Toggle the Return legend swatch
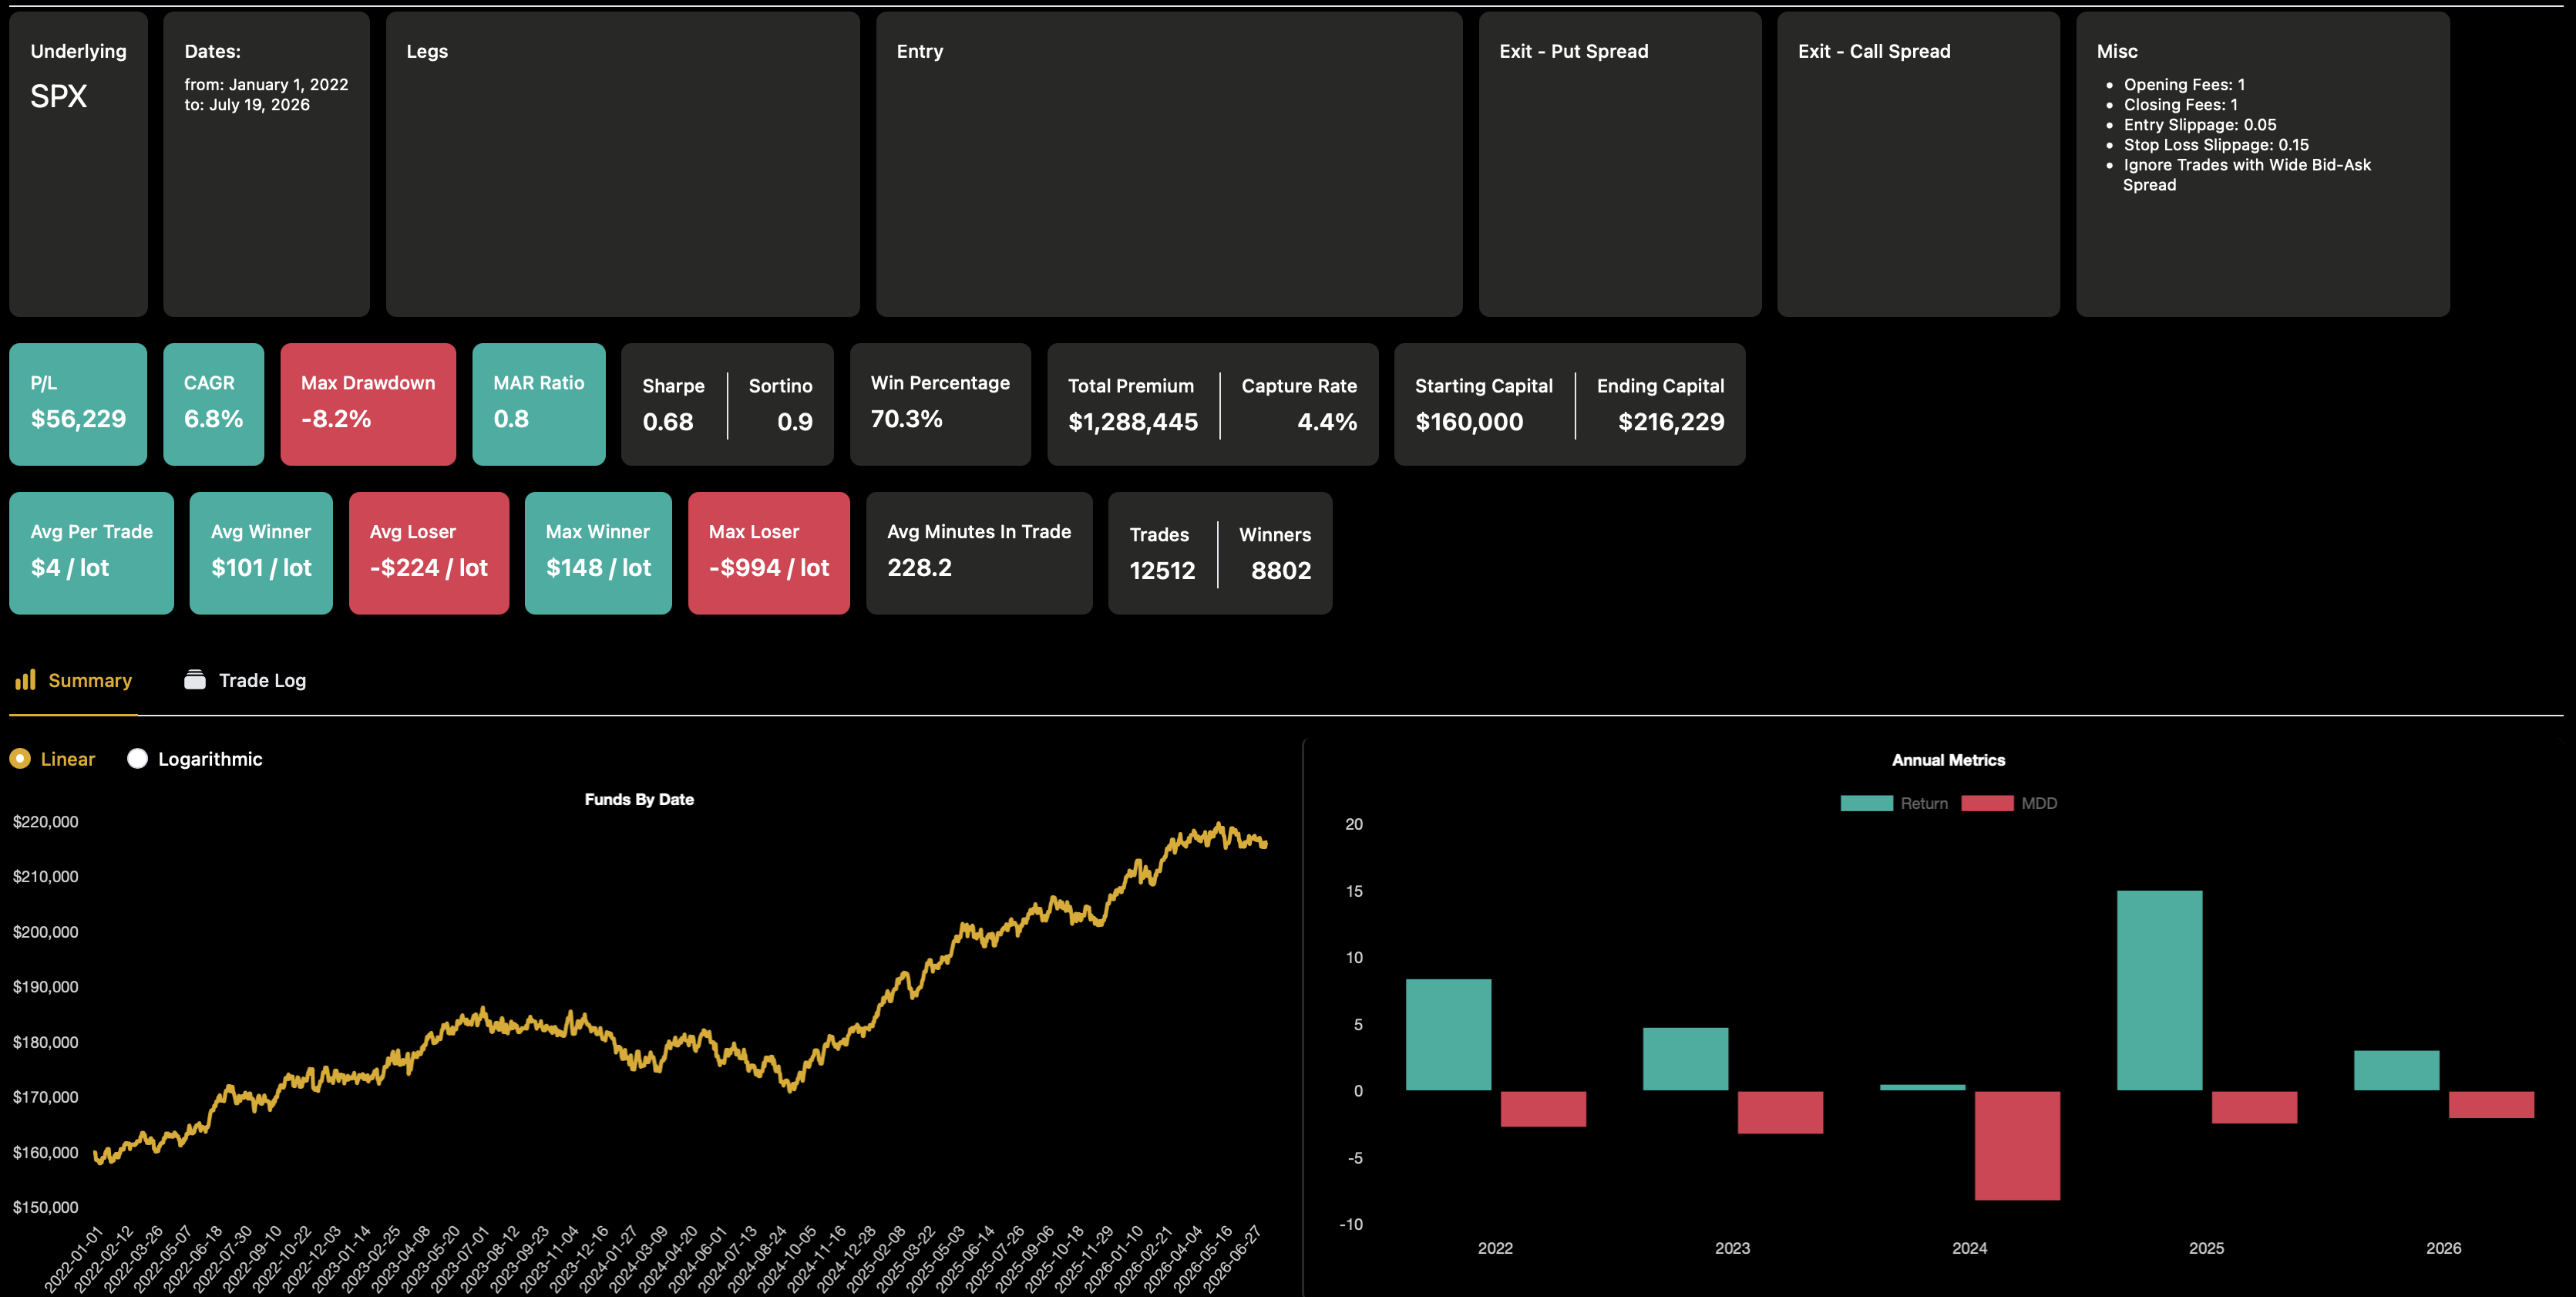Viewport: 2576px width, 1297px height. [x=1866, y=803]
